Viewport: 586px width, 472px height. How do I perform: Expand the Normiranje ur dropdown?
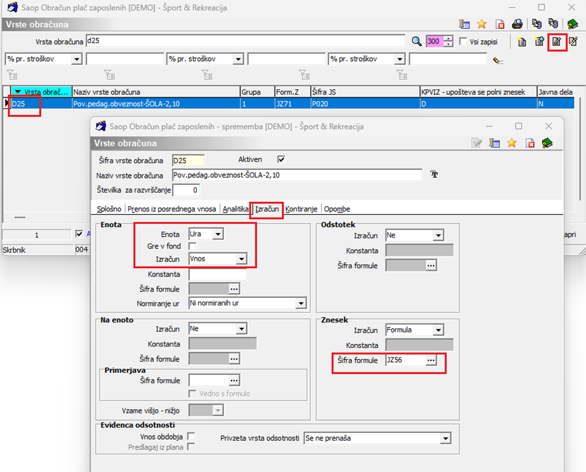(x=301, y=304)
